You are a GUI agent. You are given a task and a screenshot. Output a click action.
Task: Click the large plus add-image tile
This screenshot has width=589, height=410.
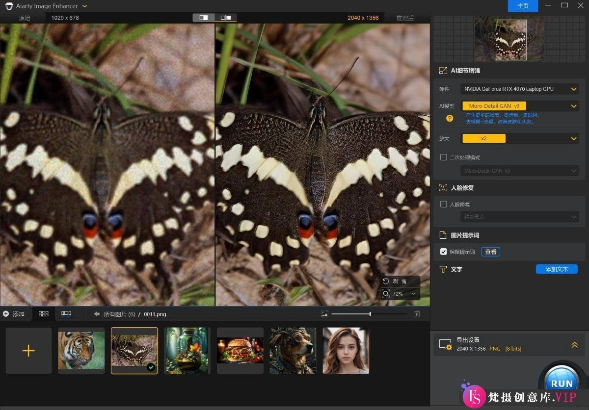(28, 351)
